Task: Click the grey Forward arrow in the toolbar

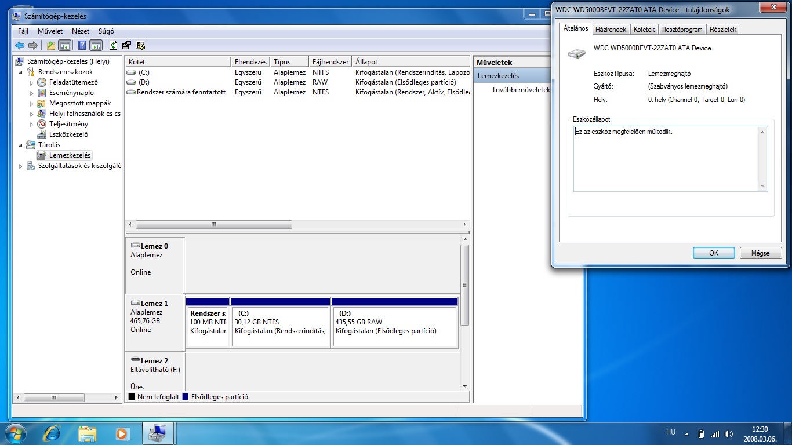Action: [33, 45]
